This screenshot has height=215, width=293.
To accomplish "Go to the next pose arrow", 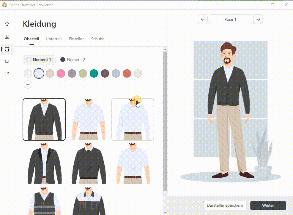I will [258, 19].
